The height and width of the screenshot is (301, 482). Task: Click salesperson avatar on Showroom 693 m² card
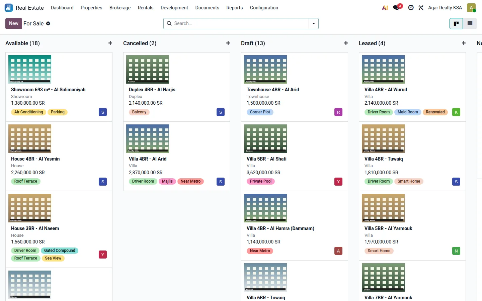(103, 112)
